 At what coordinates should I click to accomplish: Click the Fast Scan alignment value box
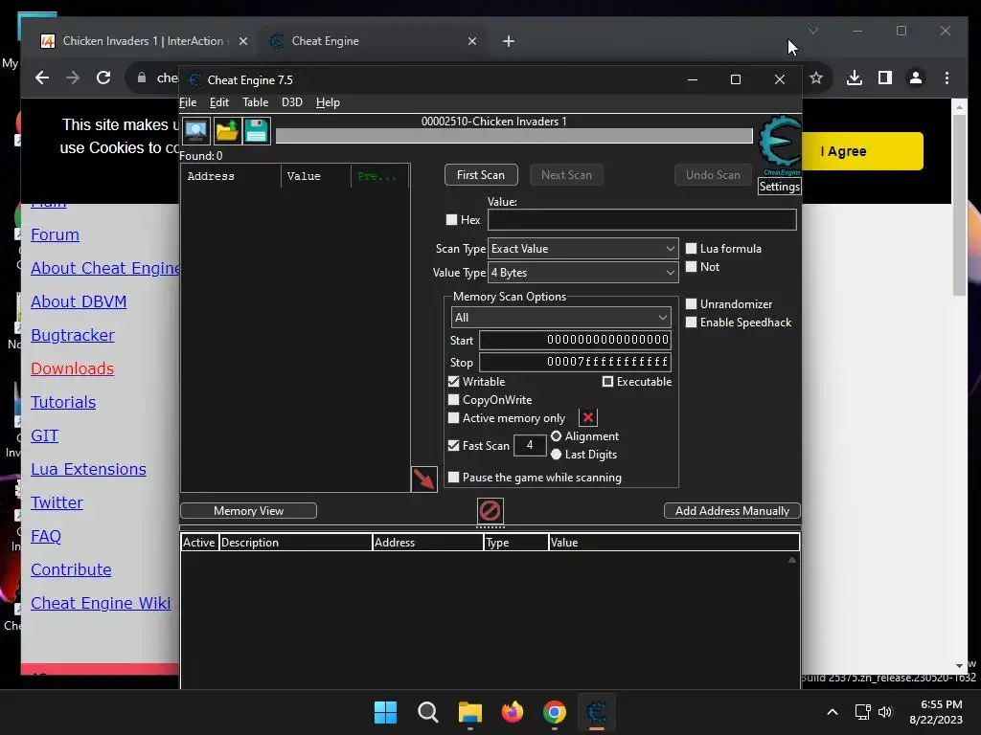click(529, 445)
